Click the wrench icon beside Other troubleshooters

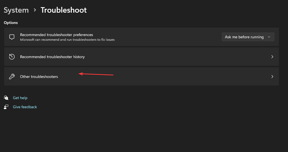12,77
